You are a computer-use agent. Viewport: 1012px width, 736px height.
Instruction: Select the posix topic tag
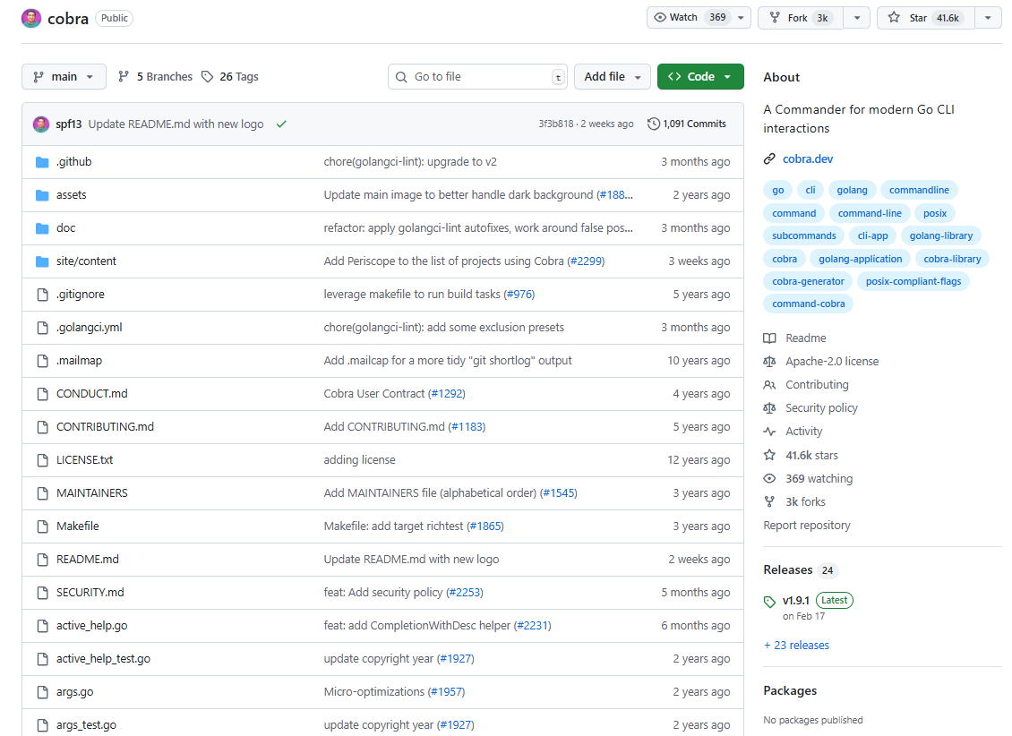click(935, 213)
